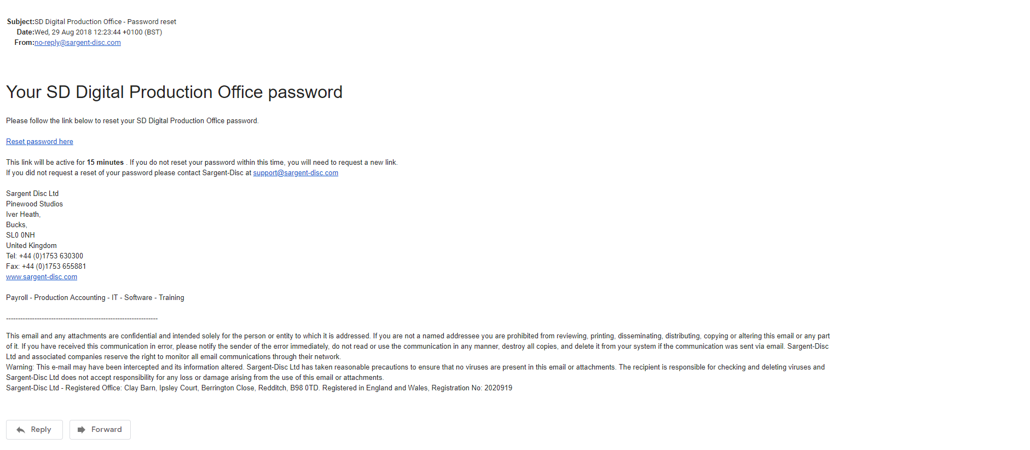Viewport: 1030px width, 450px height.
Task: Open the Reset password here link
Action: 39,142
